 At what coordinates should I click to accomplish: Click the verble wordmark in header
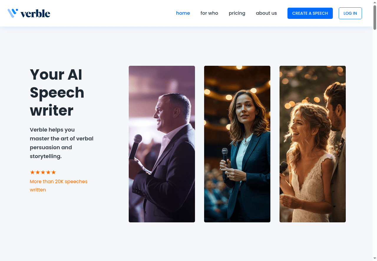(x=35, y=14)
